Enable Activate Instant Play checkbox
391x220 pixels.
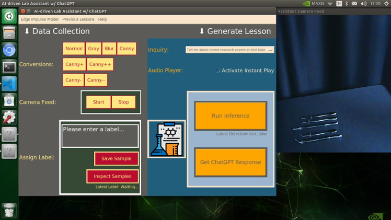pos(217,71)
